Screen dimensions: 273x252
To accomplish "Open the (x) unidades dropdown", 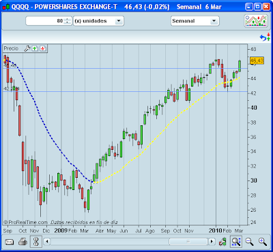I will pos(118,21).
